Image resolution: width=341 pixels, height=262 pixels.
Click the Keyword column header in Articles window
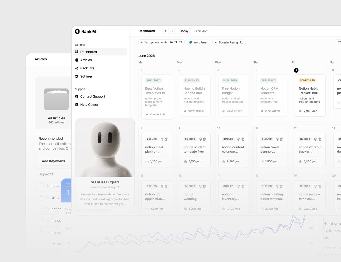pyautogui.click(x=46, y=174)
